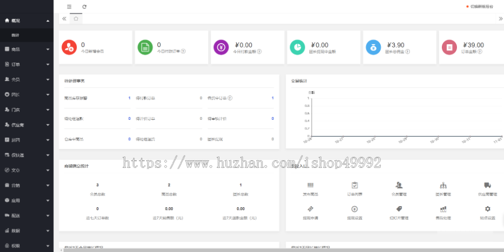The width and height of the screenshot is (504, 252).
Task: Open the 发布商品 barcode shortcut icon
Action: point(310,185)
